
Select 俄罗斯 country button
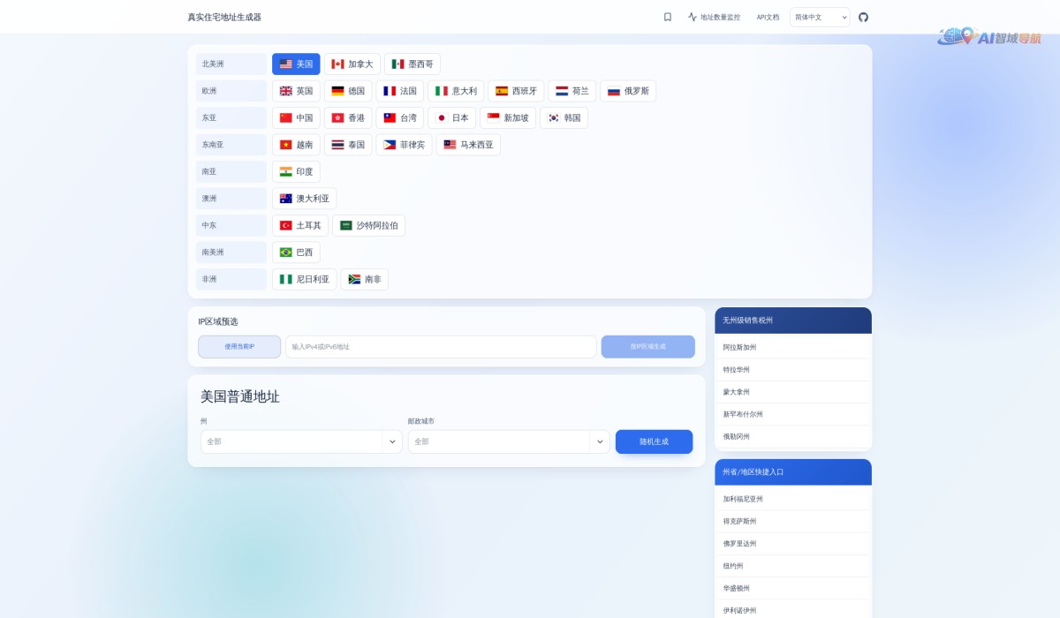tap(628, 91)
